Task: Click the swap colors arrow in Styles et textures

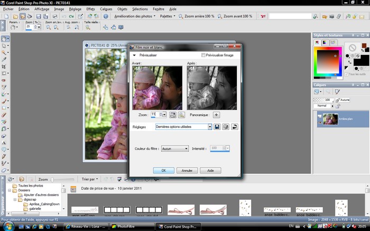Action: (350, 62)
